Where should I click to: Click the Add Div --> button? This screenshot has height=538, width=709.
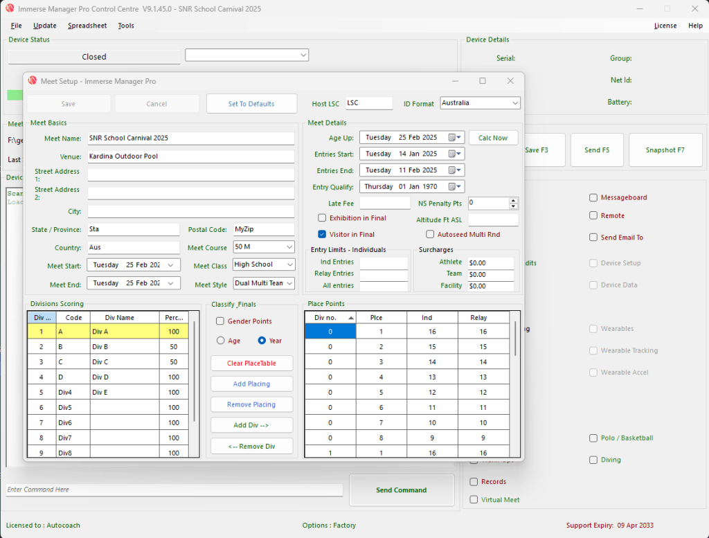[251, 425]
